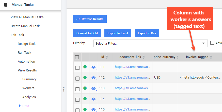The height and width of the screenshot is (112, 222).
Task: Click the Convert to Gold button
Action: [x=87, y=33]
